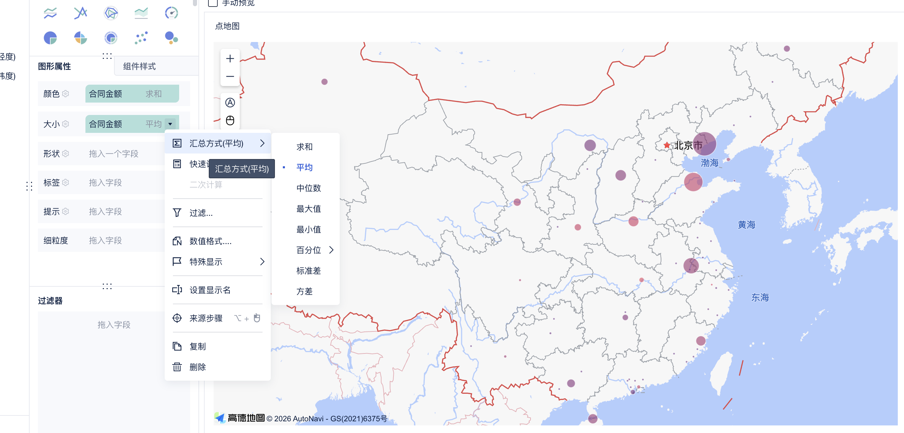Click the map zoom in plus button
Screen dimensions: 904x433
(x=230, y=59)
